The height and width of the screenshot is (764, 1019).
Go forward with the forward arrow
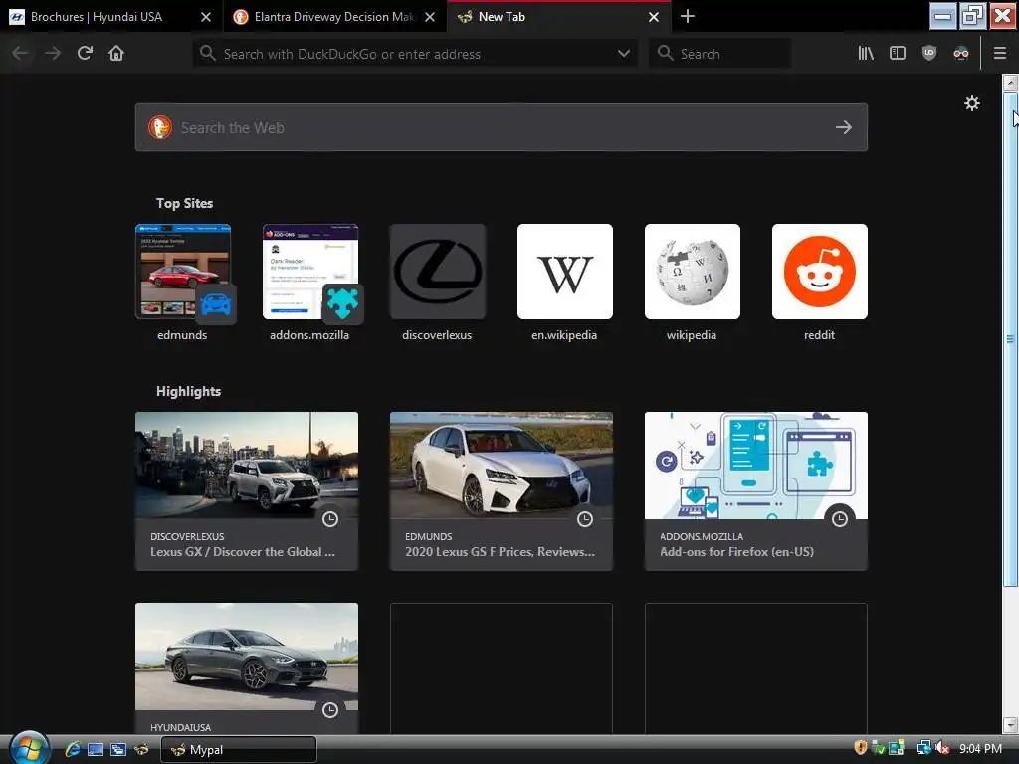coord(53,54)
